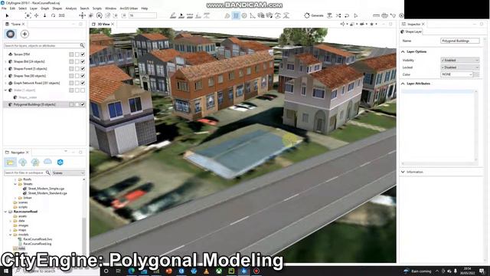Open the VLC icon in taskbar
Screen dimensions: 490x276
coord(206,271)
